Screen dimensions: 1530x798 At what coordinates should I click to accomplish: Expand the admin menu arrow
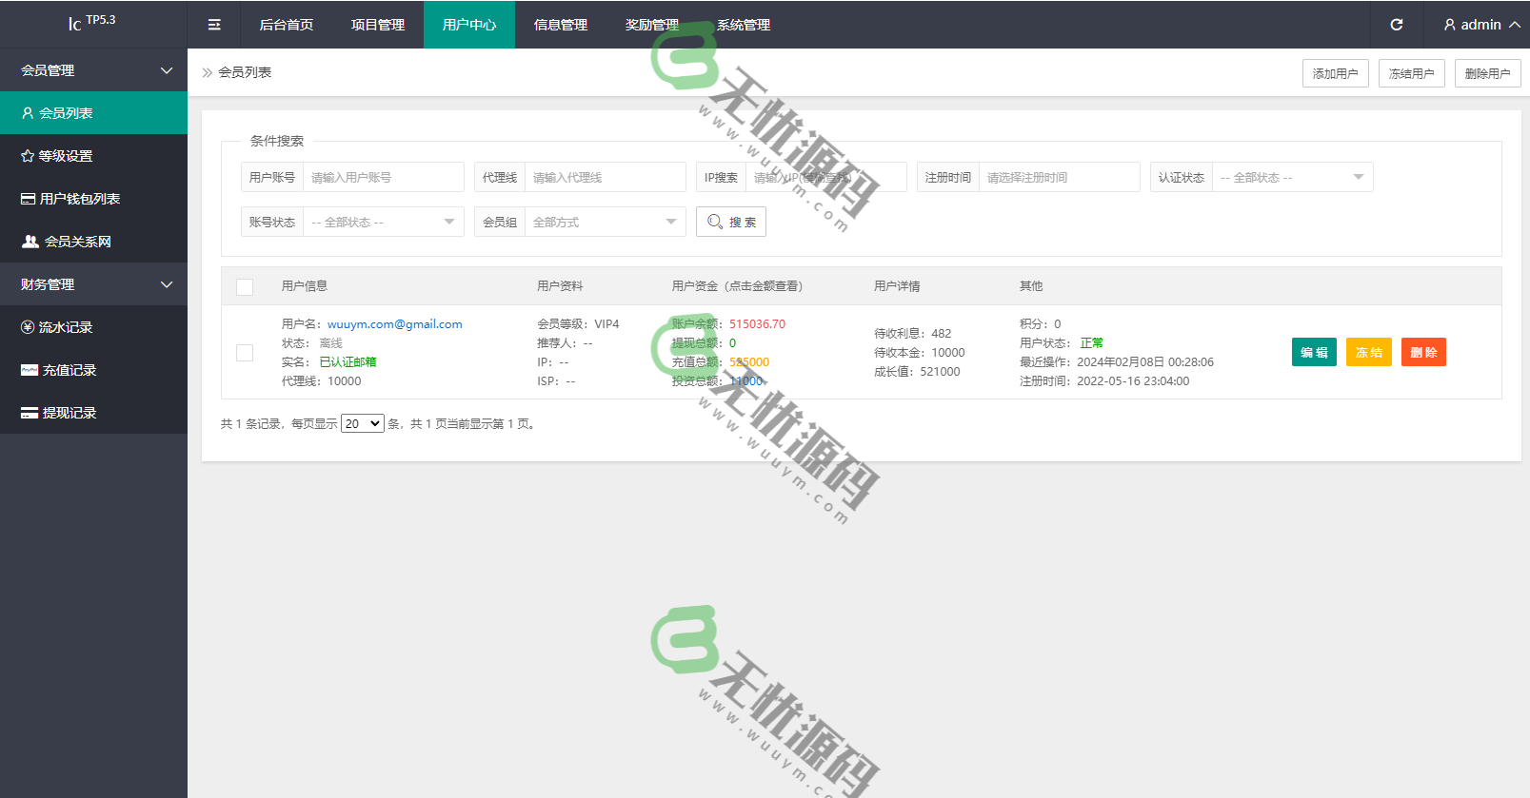[x=1514, y=25]
